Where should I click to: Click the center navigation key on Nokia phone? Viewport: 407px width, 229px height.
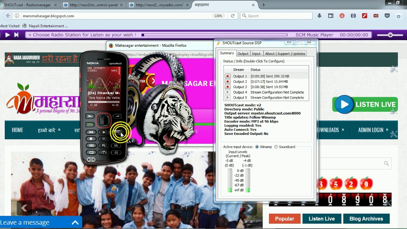pyautogui.click(x=104, y=120)
